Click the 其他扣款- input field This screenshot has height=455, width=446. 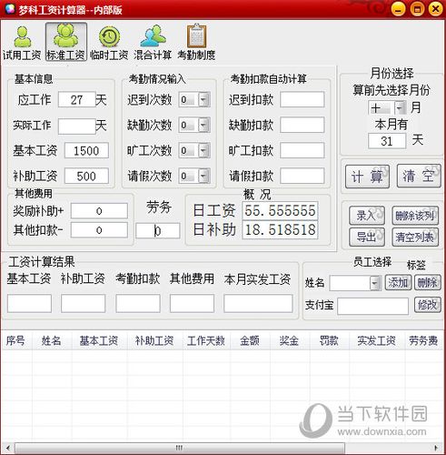point(99,230)
